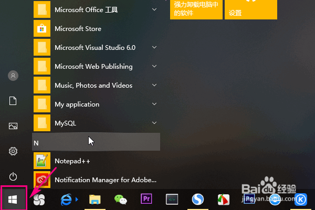Image resolution: width=315 pixels, height=210 pixels.
Task: Select the Microsoft Visual Studio 6.0 text
Action: click(95, 48)
